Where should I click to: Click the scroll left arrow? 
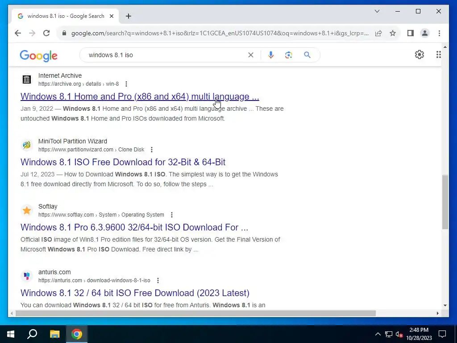point(12,314)
